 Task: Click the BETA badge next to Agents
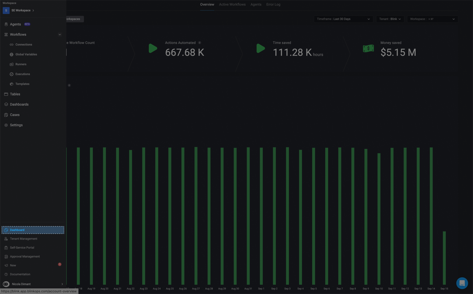pos(27,24)
